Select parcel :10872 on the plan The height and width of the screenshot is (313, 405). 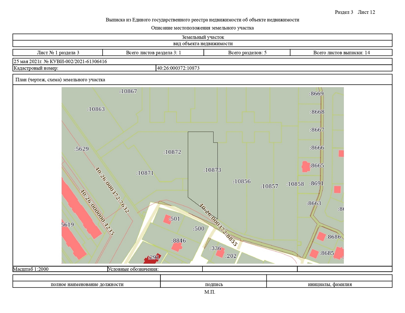pyautogui.click(x=172, y=152)
